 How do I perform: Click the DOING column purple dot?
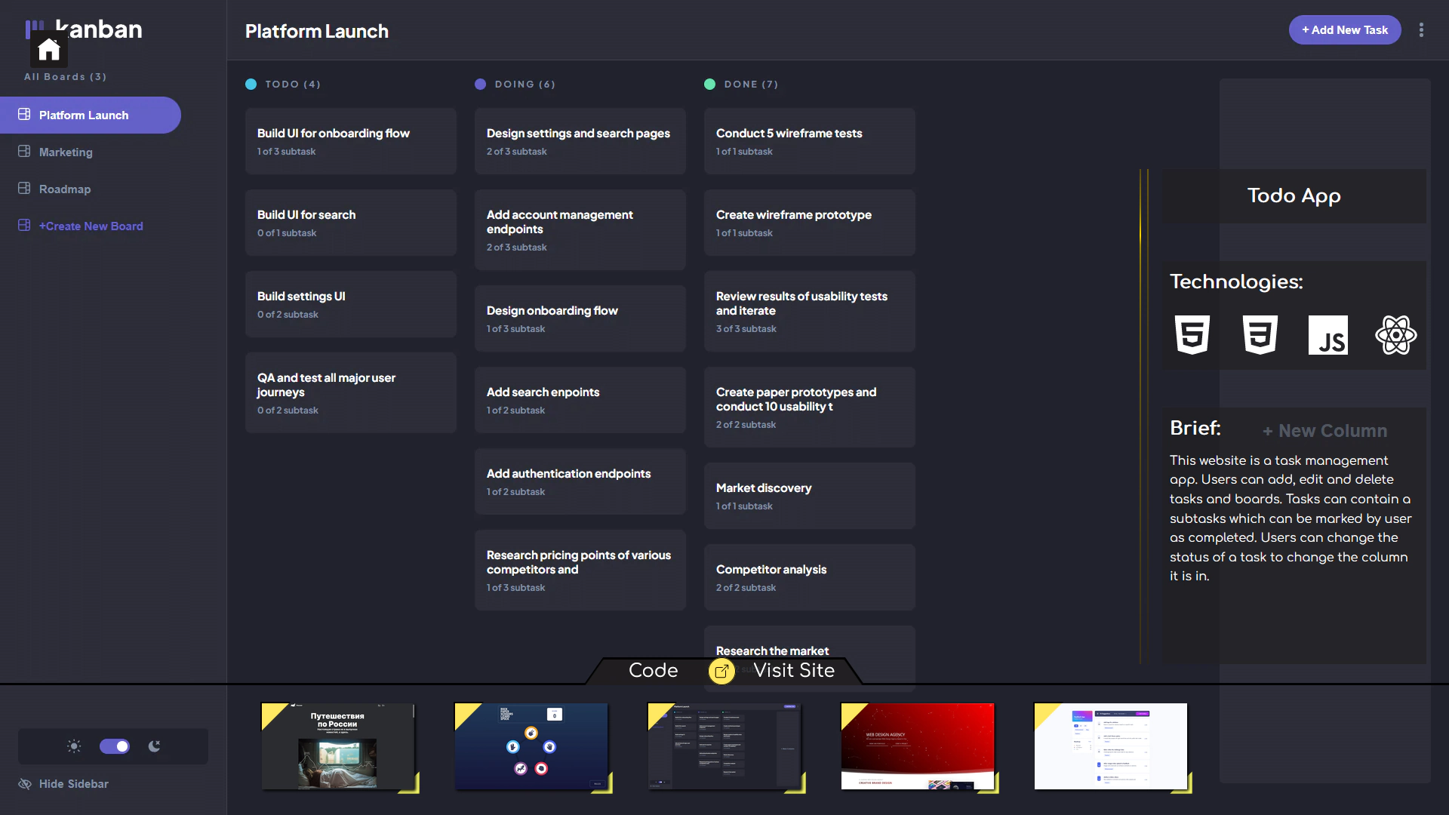[x=481, y=85]
